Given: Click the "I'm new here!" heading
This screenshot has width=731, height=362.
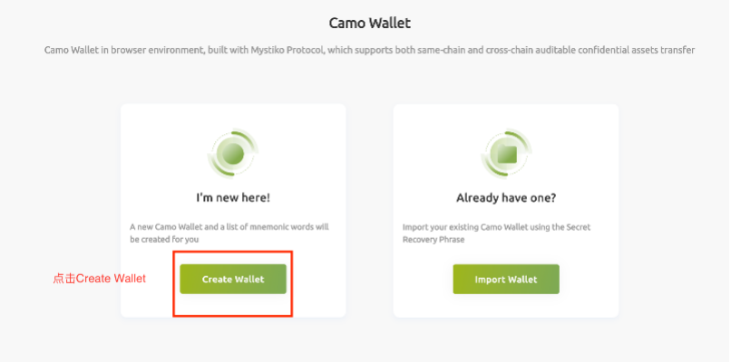Looking at the screenshot, I should [233, 195].
